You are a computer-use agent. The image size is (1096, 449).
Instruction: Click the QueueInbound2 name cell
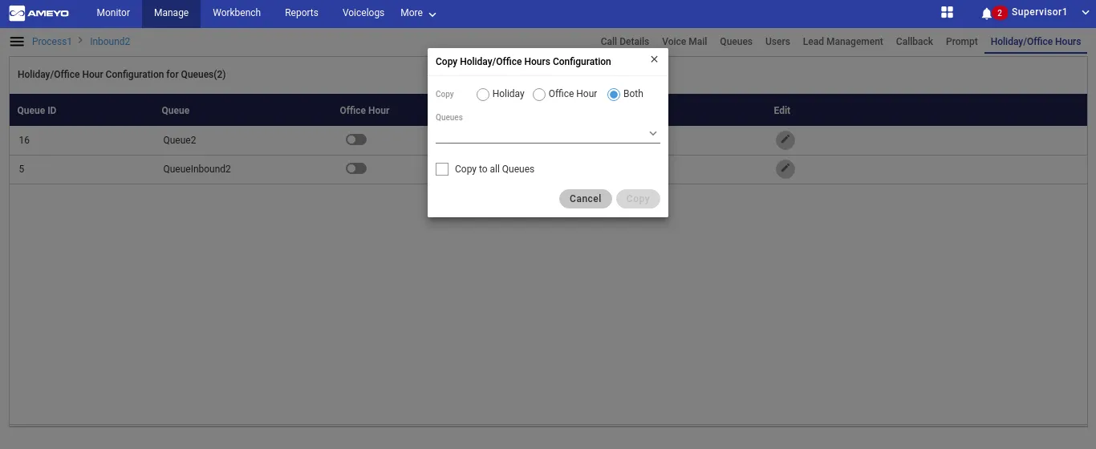(x=197, y=169)
